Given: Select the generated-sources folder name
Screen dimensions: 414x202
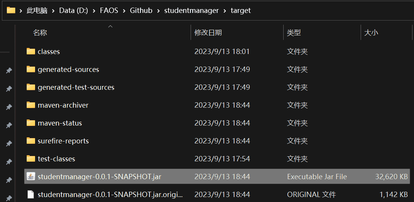Looking at the screenshot, I should pyautogui.click(x=68, y=70).
